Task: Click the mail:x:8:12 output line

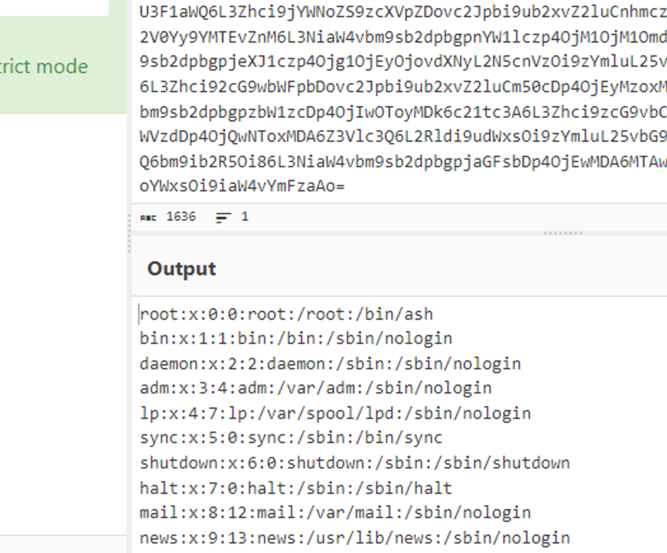Action: [x=335, y=513]
